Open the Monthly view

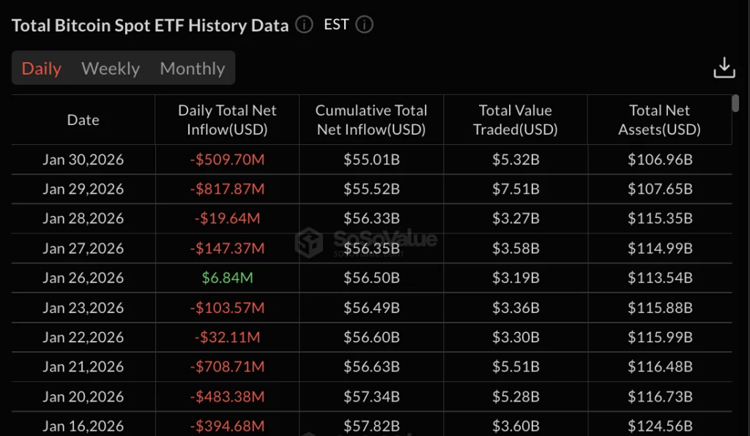pyautogui.click(x=192, y=68)
